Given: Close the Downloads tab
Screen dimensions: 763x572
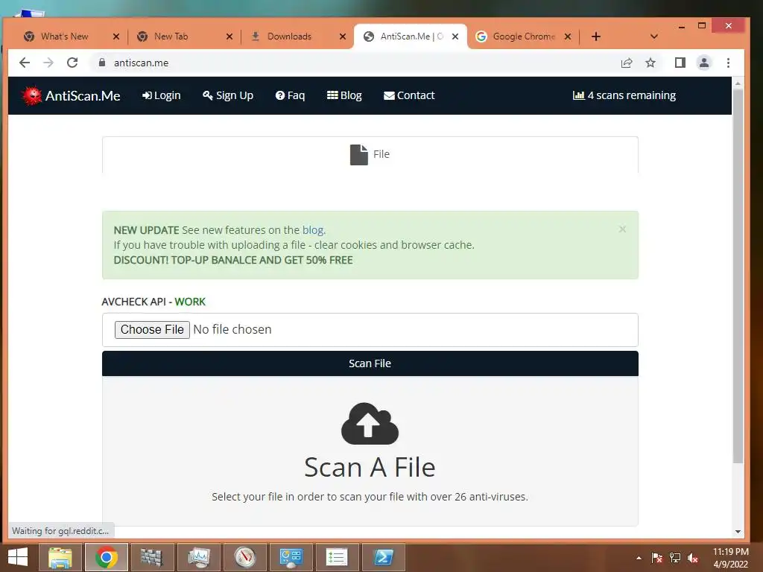Looking at the screenshot, I should click(343, 36).
